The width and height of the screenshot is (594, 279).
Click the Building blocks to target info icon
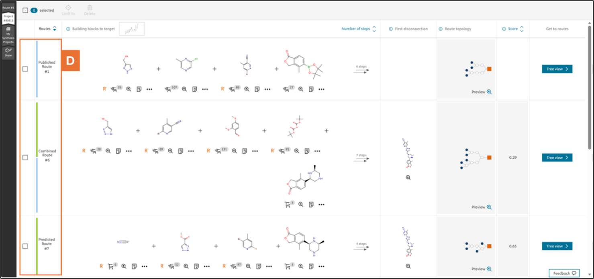tap(68, 29)
